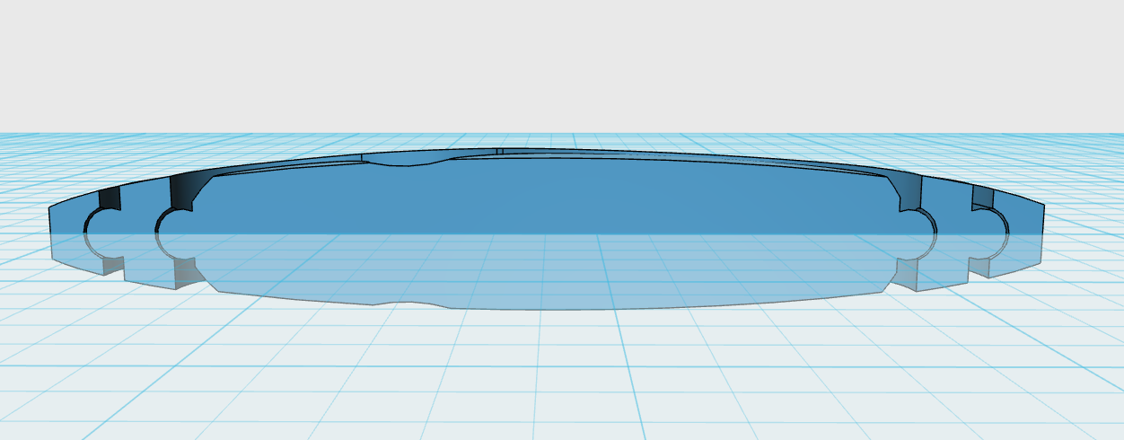Viewport: 1124px width, 440px height.
Task: Click the rectangular step below the far-left notch
Action: (113, 266)
